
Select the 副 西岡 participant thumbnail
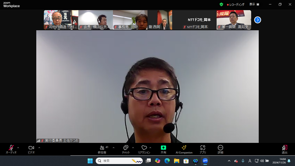(160, 20)
